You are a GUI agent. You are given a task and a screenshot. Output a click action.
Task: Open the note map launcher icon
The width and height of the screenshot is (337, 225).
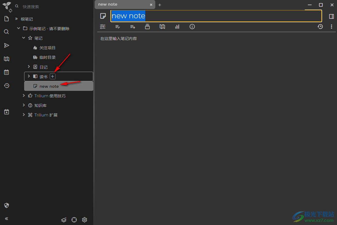pos(6,59)
